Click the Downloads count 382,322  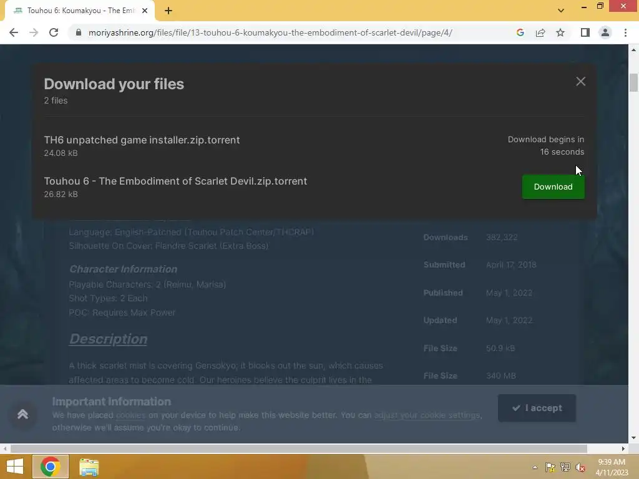pos(502,238)
